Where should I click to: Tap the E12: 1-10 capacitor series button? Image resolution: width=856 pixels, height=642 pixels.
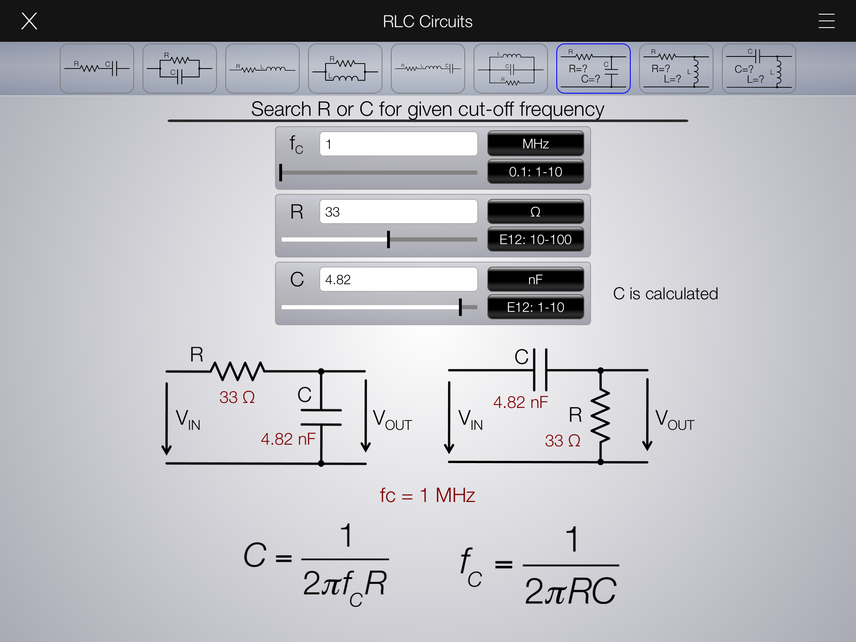[x=535, y=307]
